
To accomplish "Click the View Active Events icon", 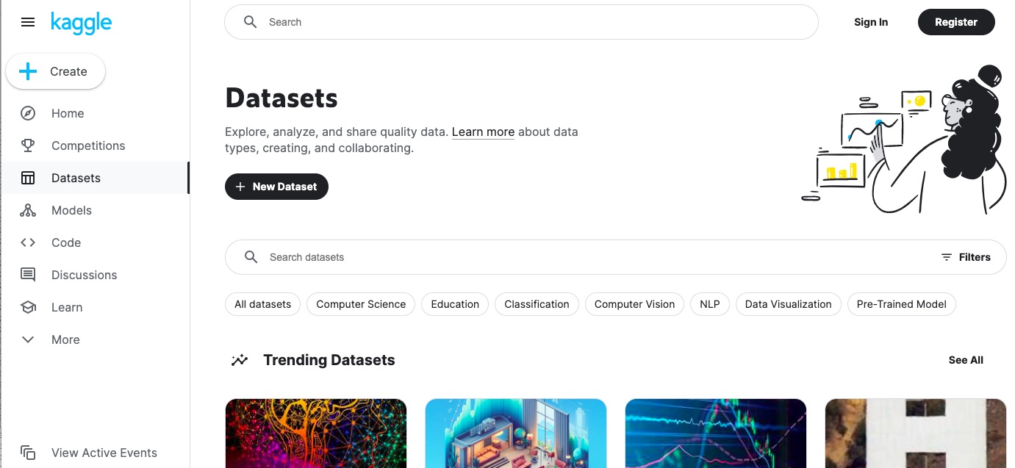I will [28, 453].
